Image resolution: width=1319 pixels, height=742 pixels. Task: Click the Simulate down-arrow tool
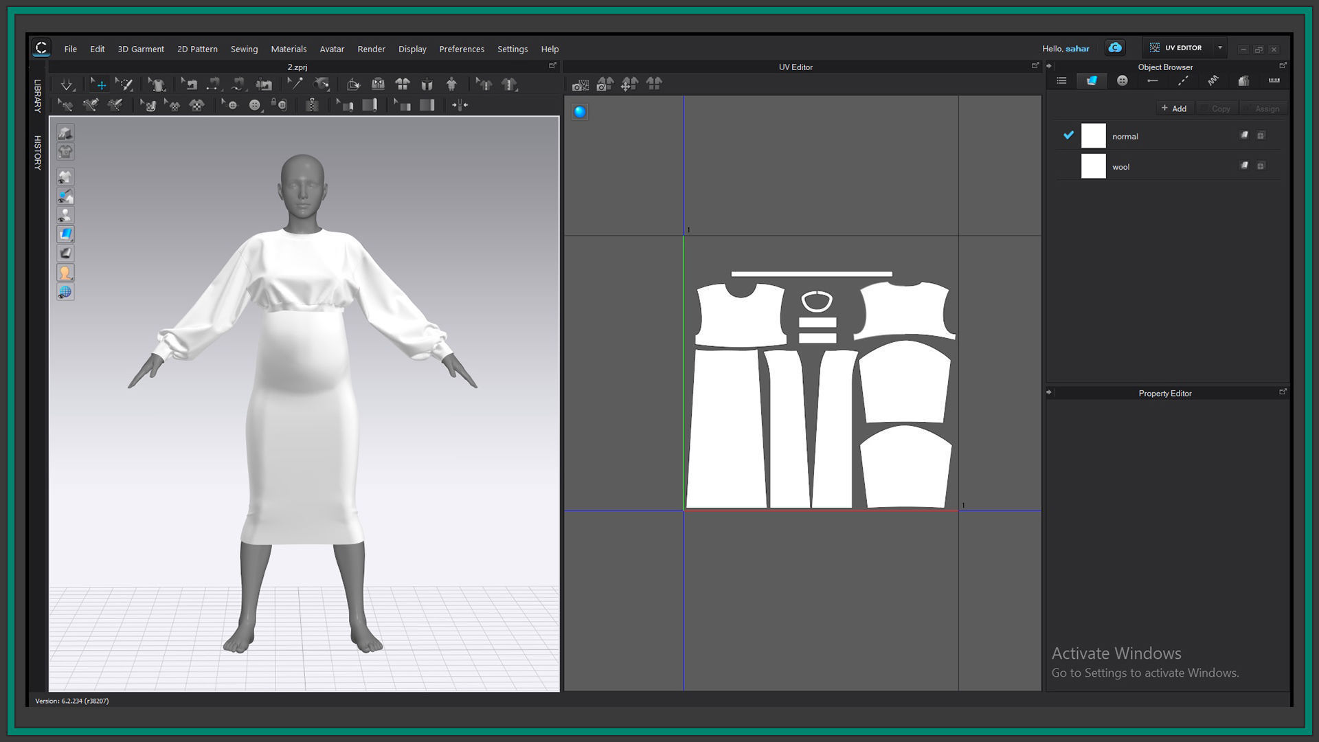(x=67, y=85)
